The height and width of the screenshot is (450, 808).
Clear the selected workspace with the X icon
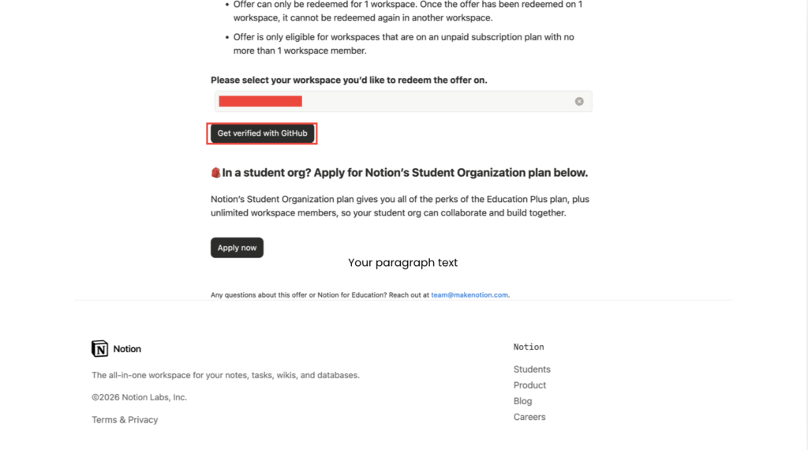coord(579,101)
